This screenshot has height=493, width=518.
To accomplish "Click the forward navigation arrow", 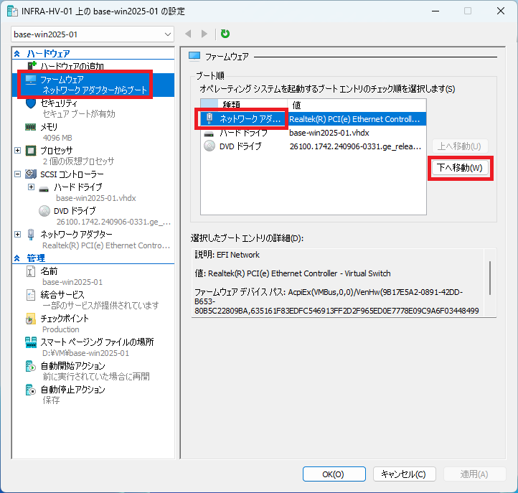I will (x=204, y=34).
